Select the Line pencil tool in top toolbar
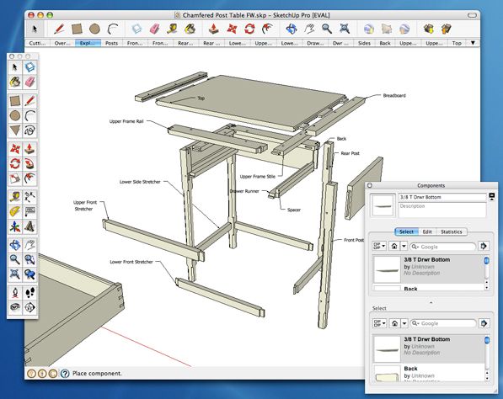The width and height of the screenshot is (503, 399). (59, 29)
